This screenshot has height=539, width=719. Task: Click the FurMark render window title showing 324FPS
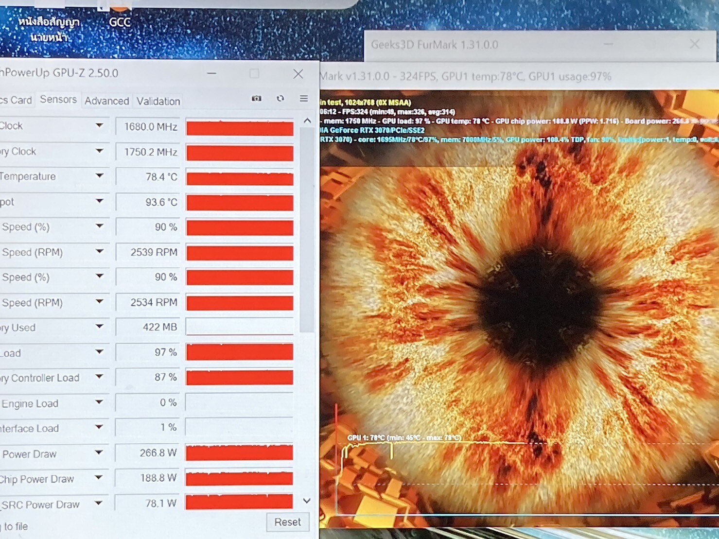[x=465, y=76]
